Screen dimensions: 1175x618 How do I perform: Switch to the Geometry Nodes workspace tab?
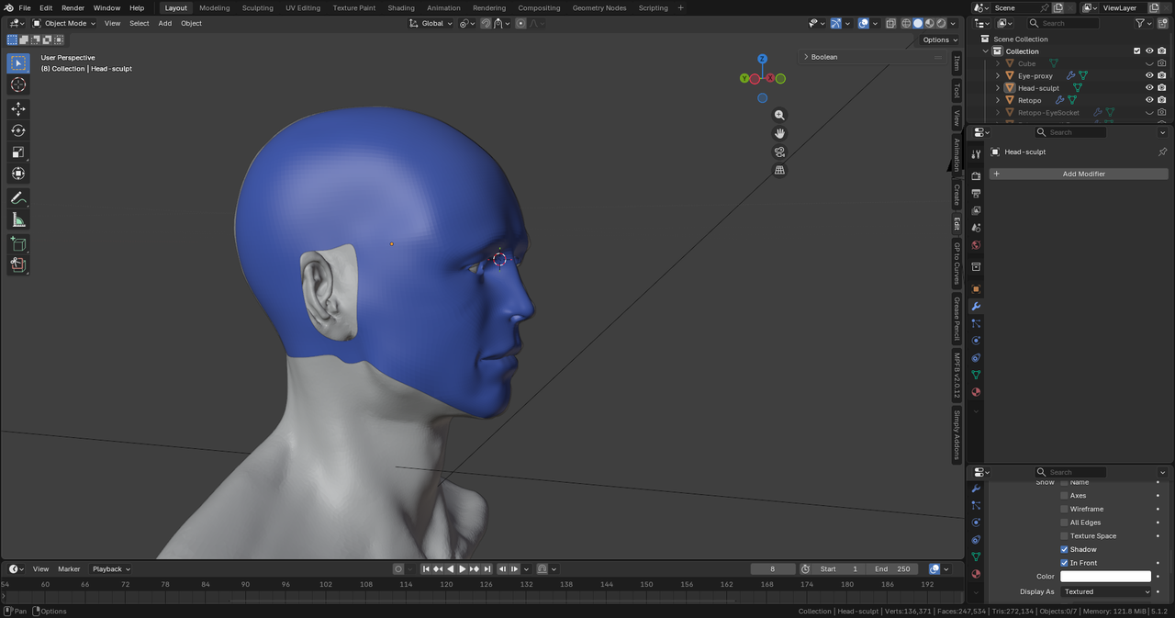point(599,7)
